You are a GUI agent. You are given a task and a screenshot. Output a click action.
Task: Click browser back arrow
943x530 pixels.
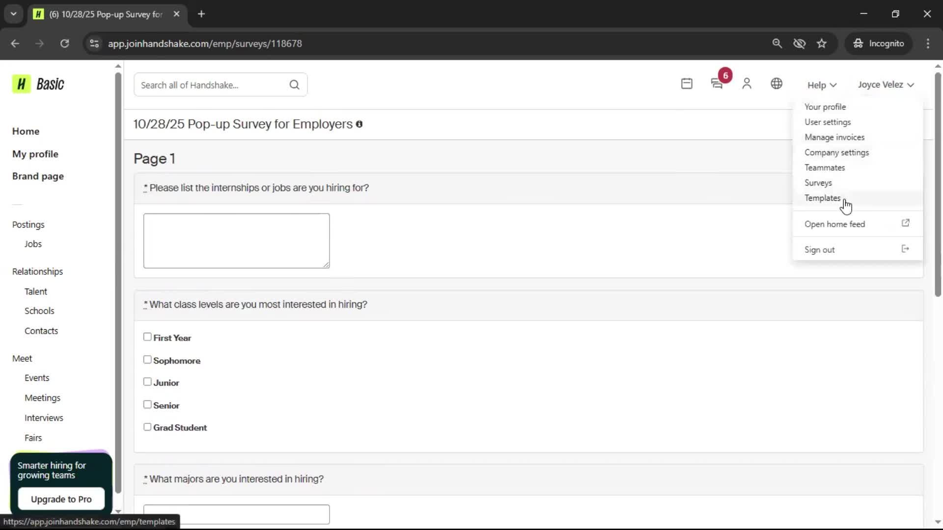pyautogui.click(x=15, y=44)
